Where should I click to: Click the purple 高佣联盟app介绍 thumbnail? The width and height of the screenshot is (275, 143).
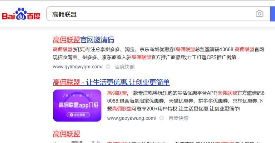pyautogui.click(x=77, y=105)
